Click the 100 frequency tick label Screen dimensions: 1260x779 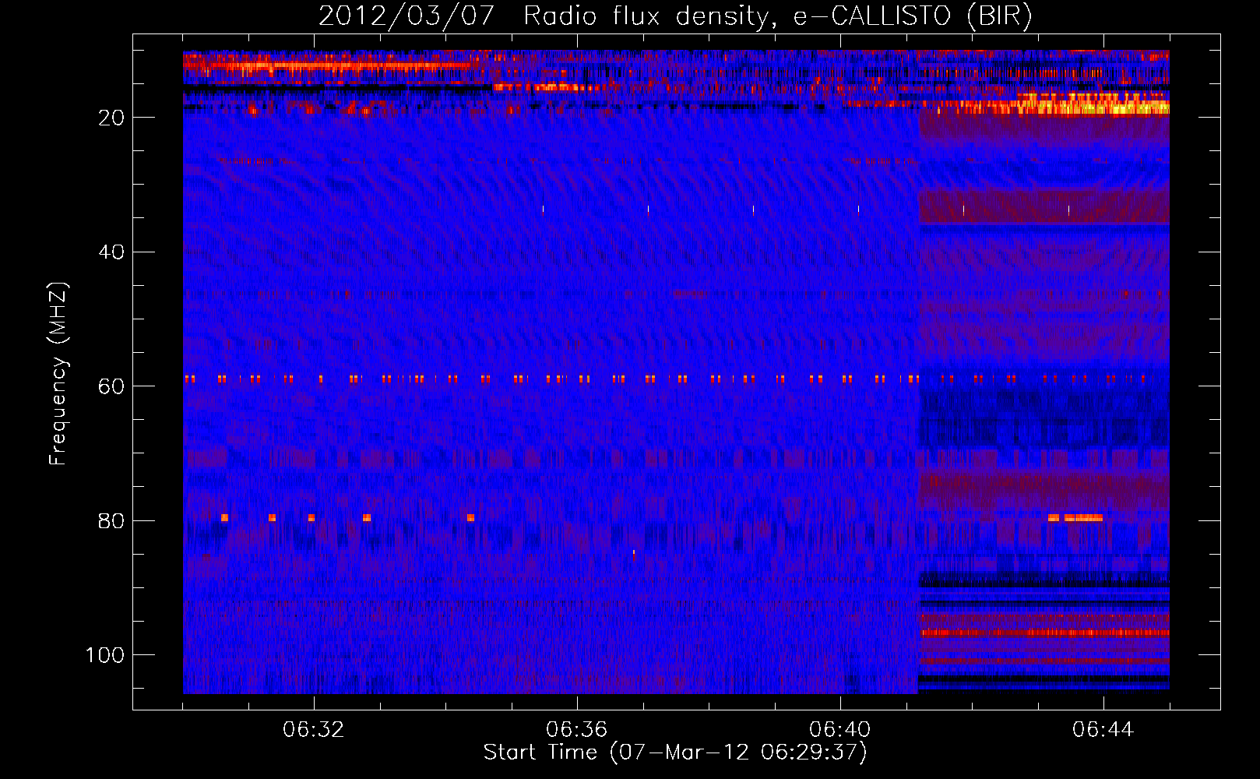pos(105,655)
